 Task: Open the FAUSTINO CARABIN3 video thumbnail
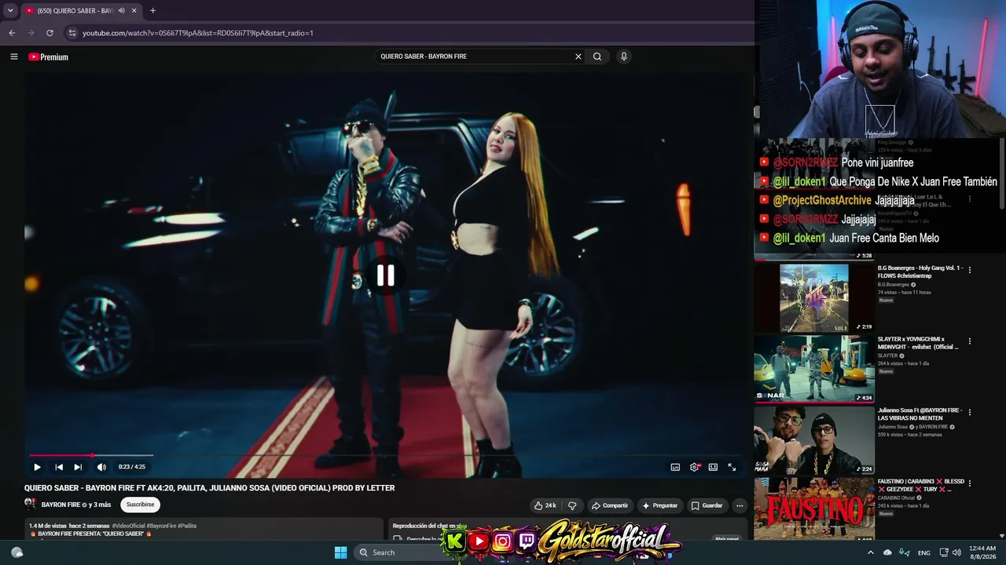point(814,508)
